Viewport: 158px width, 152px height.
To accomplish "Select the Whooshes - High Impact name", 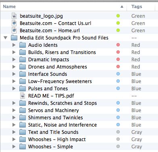I will tap(57, 140).
